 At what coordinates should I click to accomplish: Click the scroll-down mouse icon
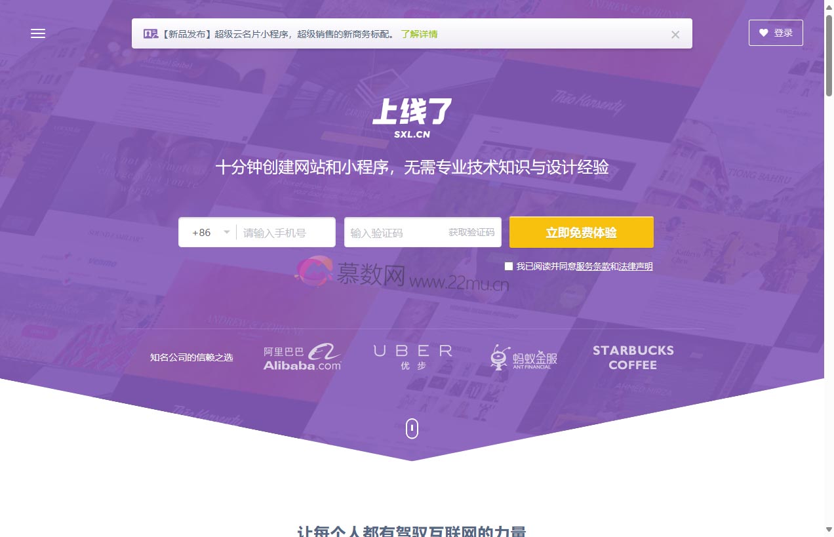(x=412, y=428)
